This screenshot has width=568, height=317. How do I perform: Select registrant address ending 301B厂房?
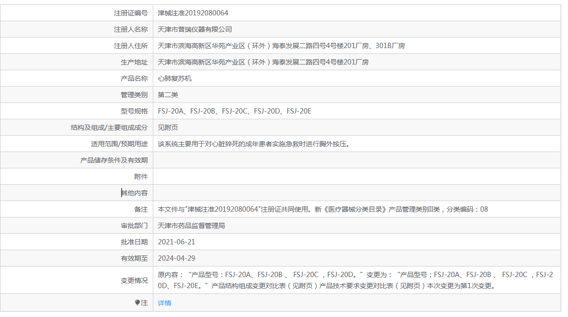[x=281, y=46]
